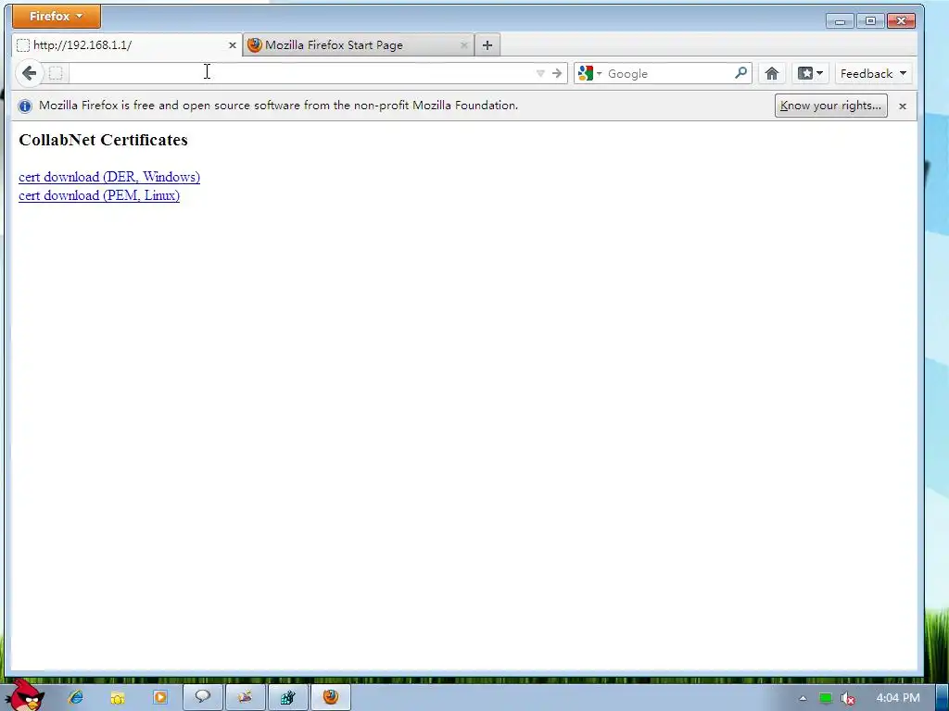This screenshot has width=949, height=711.
Task: Close the Firefox window
Action: pos(901,21)
